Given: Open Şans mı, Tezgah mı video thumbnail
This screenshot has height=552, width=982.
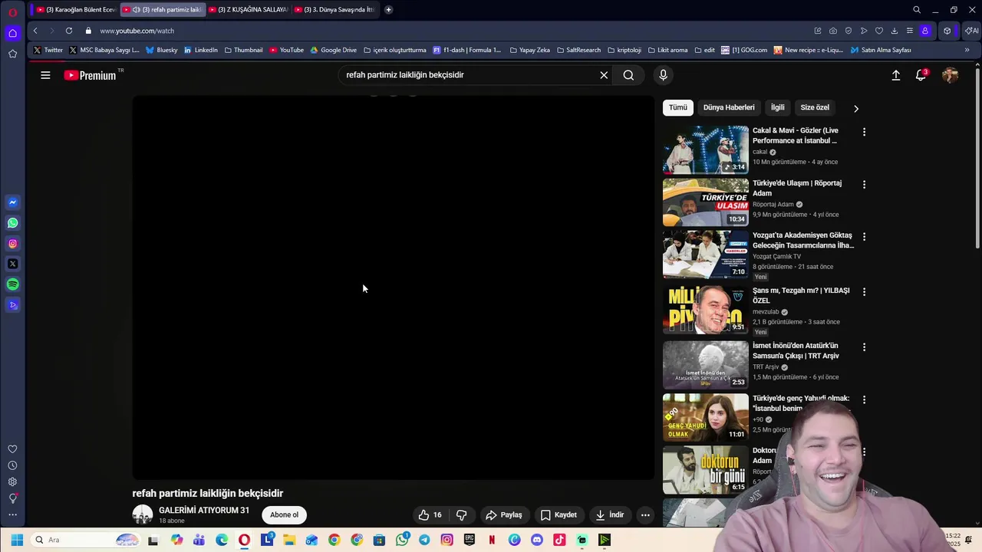Looking at the screenshot, I should coord(706,310).
